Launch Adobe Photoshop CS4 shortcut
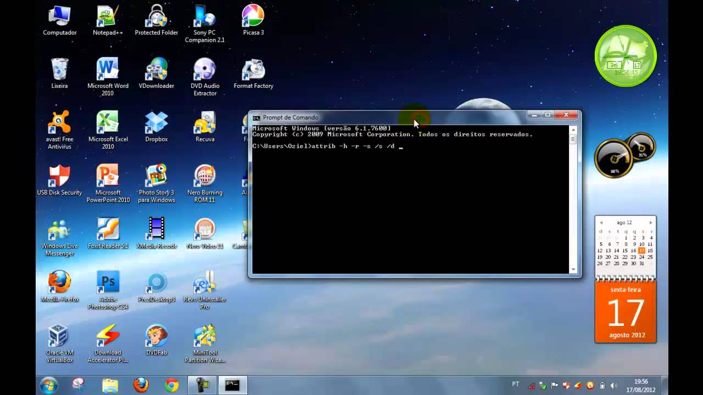Screen dimensions: 703x395 tap(108, 291)
